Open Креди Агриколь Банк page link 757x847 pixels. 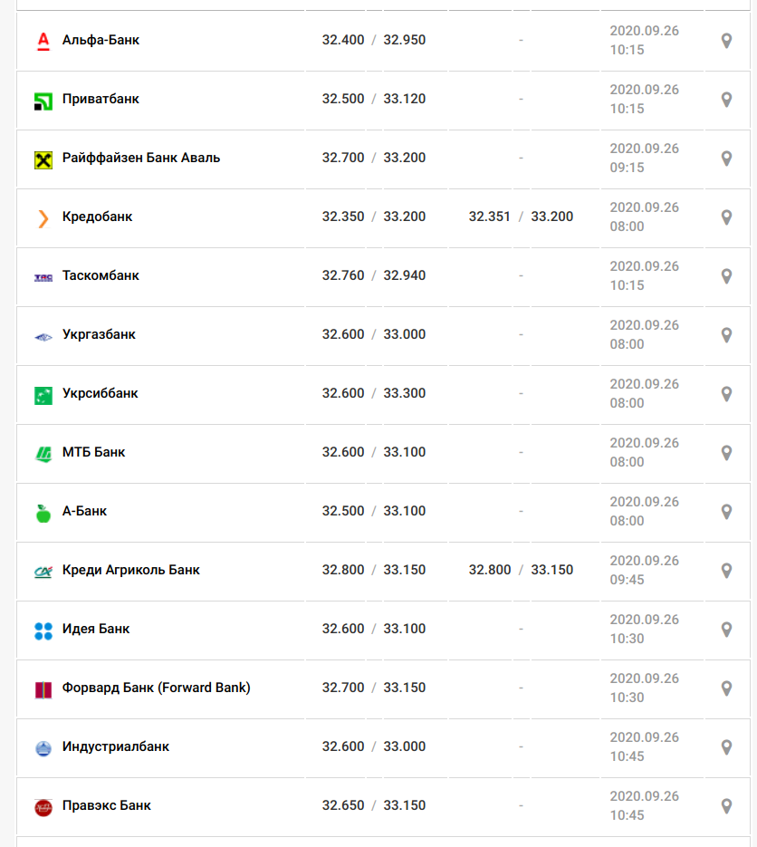(x=130, y=570)
